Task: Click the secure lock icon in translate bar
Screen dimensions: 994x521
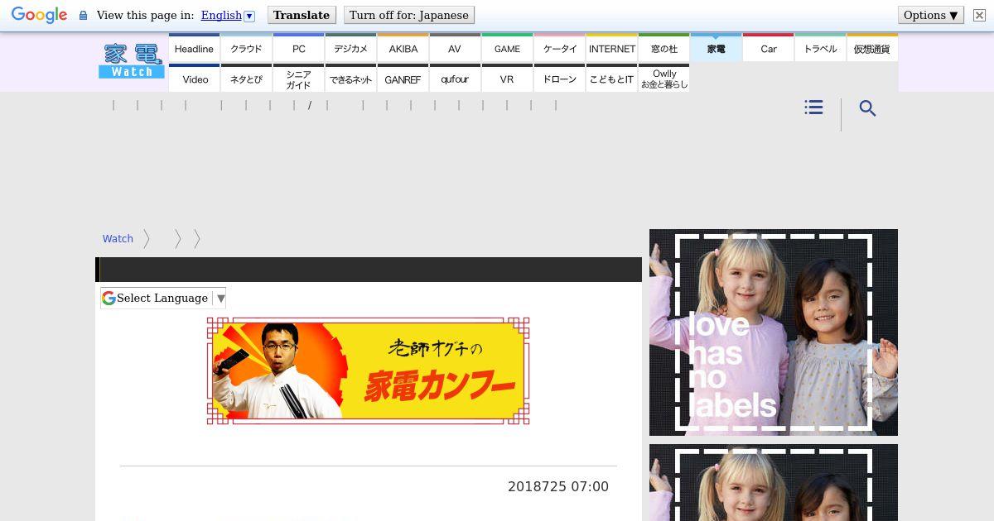Action: (x=83, y=16)
